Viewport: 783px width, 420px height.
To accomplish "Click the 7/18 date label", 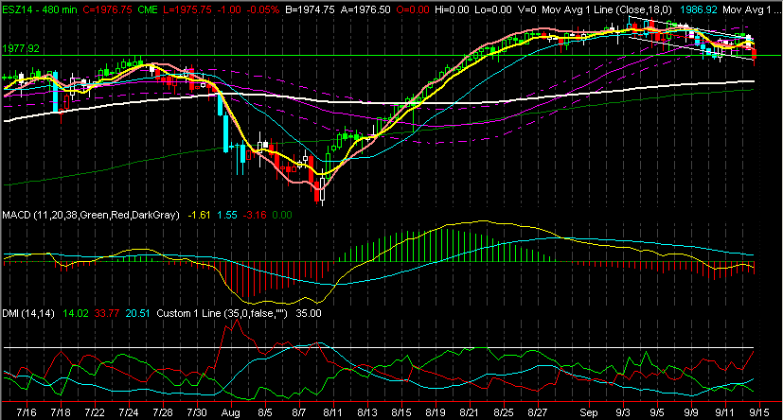I will pyautogui.click(x=61, y=412).
